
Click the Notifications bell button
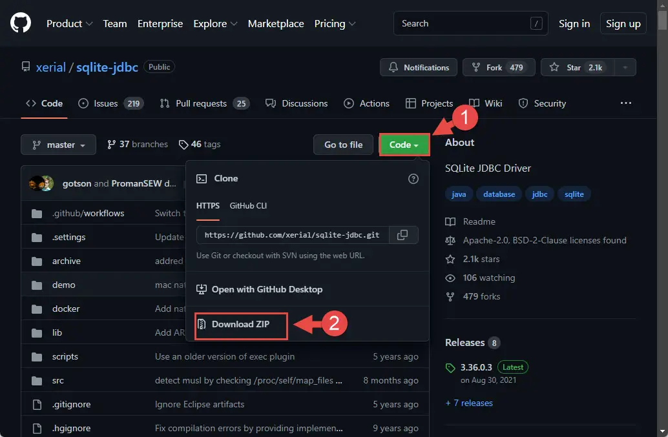pyautogui.click(x=419, y=67)
